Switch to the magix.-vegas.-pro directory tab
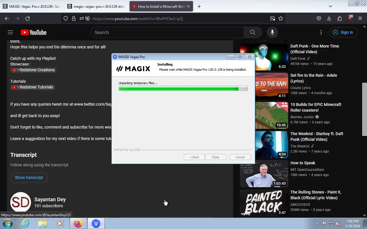 click(97, 6)
